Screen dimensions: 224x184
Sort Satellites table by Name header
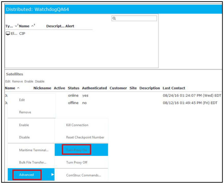[10, 88]
